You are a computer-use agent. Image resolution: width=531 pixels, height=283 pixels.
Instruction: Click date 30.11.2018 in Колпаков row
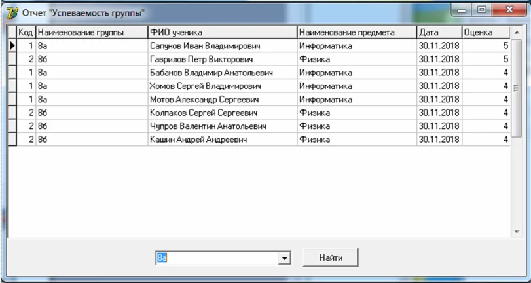click(439, 113)
